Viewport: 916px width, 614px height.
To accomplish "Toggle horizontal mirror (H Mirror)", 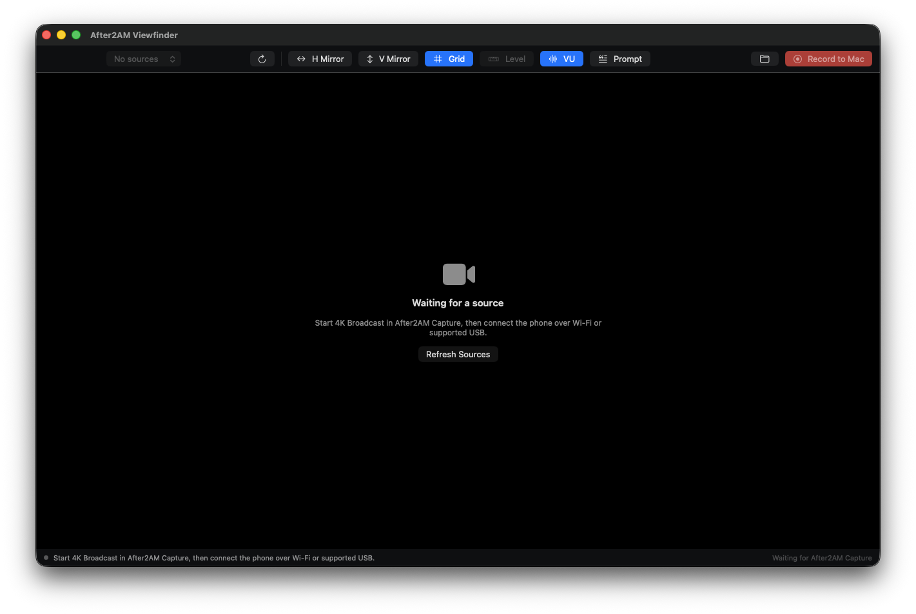I will pos(320,59).
